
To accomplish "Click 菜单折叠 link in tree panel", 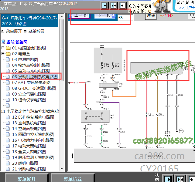I will tap(36, 31).
